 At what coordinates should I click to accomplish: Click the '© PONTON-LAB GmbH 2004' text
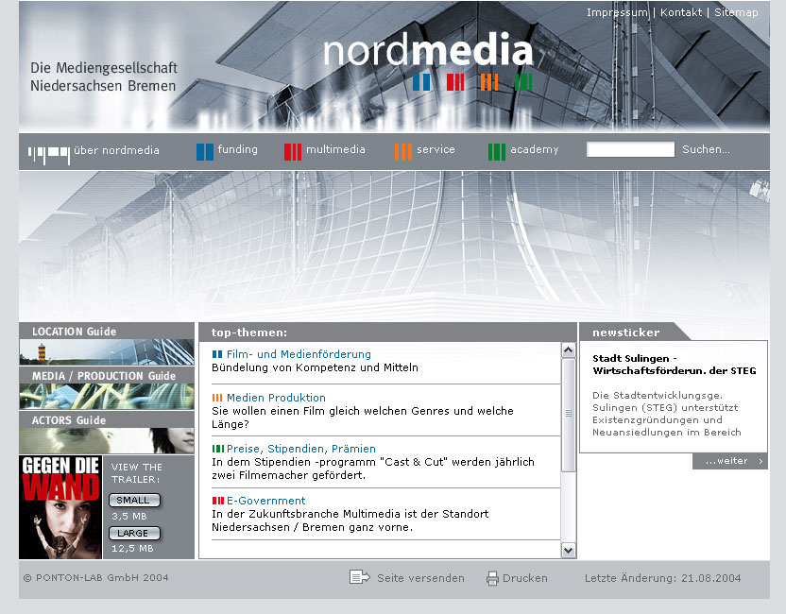[x=95, y=577]
